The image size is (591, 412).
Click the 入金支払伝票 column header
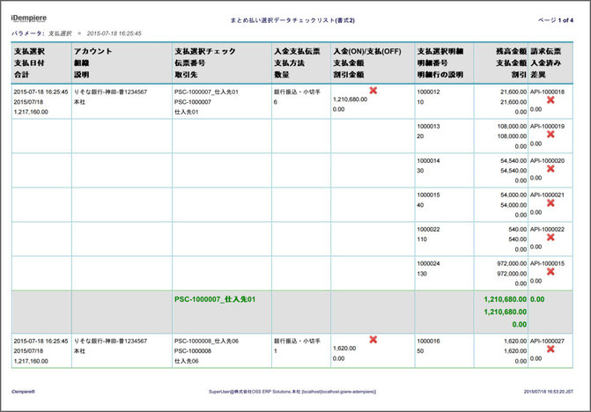297,51
